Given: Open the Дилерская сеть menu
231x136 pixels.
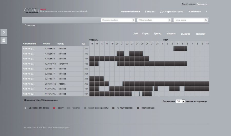Looking at the screenshot, I should (172, 12).
